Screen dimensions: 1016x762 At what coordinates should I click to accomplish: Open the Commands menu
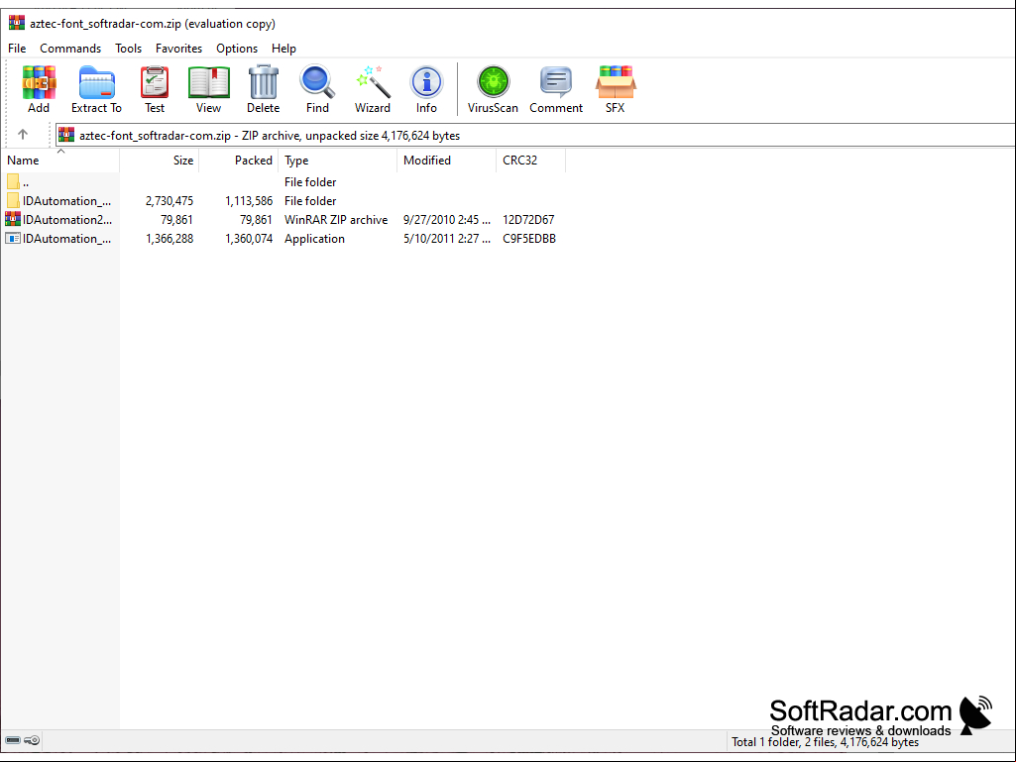pyautogui.click(x=70, y=49)
